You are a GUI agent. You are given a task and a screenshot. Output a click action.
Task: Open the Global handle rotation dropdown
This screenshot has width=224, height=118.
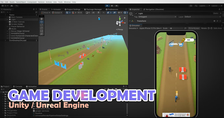[57, 12]
